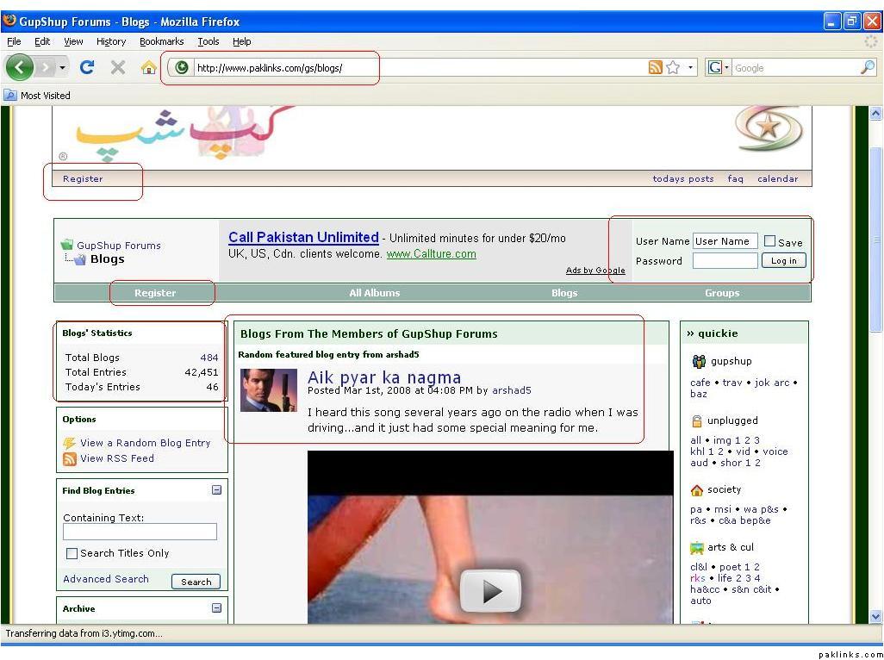This screenshot has width=884, height=660.
Task: Collapse the Find Blog Entries panel
Action: (x=216, y=490)
